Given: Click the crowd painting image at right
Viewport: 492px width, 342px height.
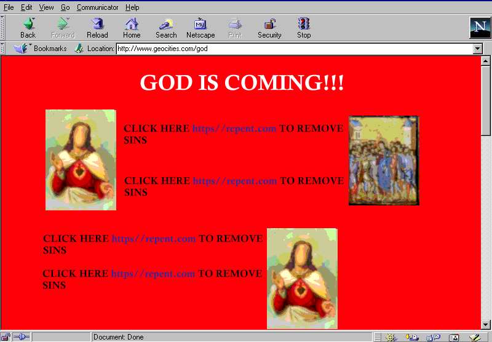Looking at the screenshot, I should point(384,161).
